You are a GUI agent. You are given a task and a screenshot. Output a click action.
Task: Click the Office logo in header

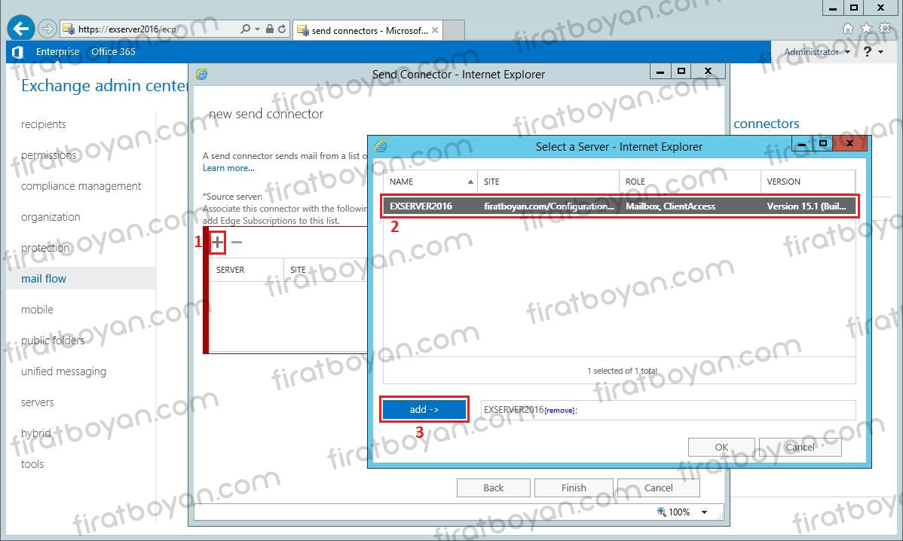point(17,52)
